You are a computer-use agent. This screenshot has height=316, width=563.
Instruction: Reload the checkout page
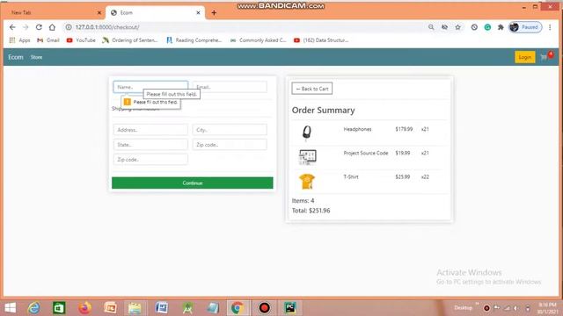click(39, 27)
